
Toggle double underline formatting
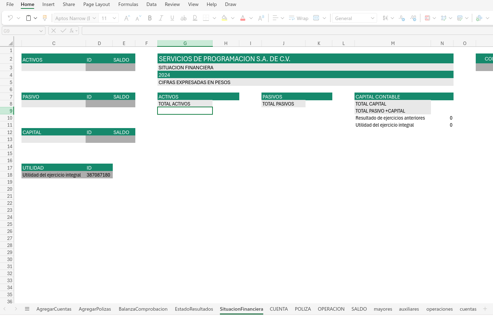point(195,18)
